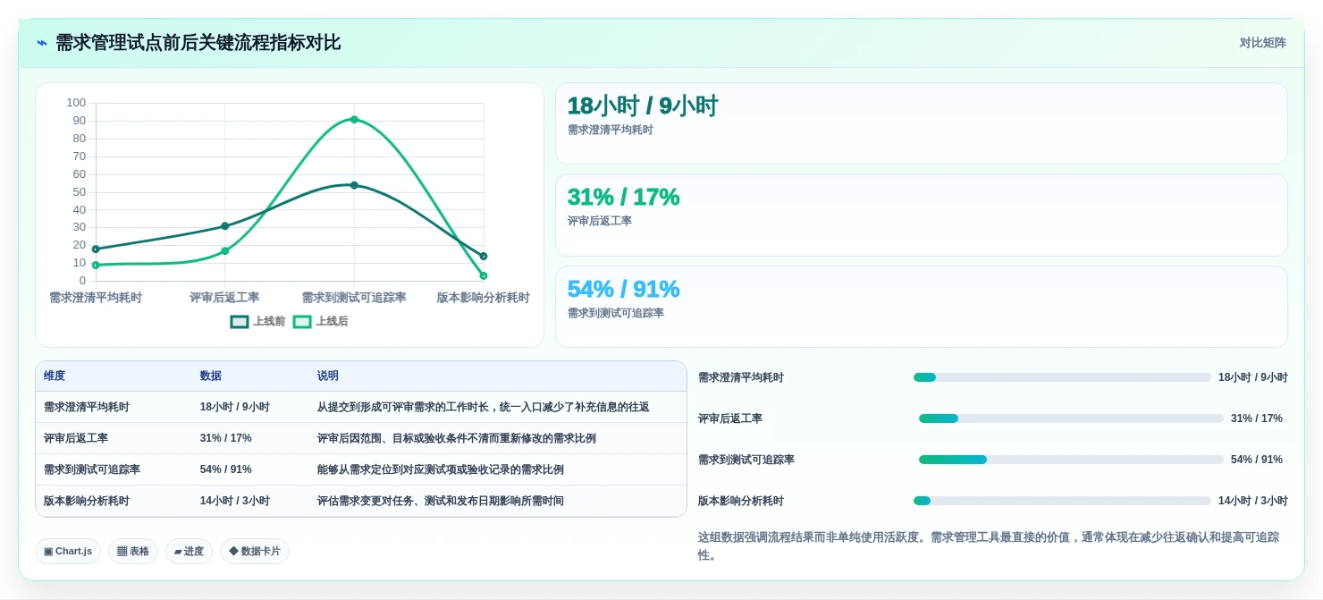Click the lightning bolt icon beside the title
The height and width of the screenshot is (600, 1323).
tap(42, 43)
